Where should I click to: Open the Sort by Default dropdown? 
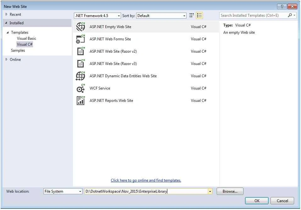coord(161,15)
